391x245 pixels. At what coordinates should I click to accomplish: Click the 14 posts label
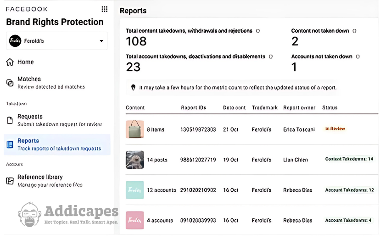tap(157, 160)
